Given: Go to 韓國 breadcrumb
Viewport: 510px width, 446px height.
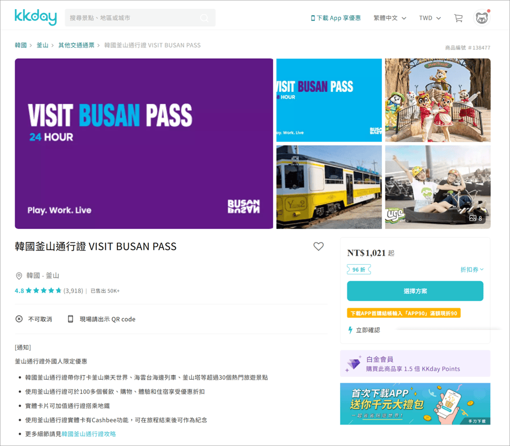Looking at the screenshot, I should (x=20, y=45).
